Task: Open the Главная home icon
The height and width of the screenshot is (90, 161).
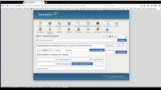Action: point(40,23)
